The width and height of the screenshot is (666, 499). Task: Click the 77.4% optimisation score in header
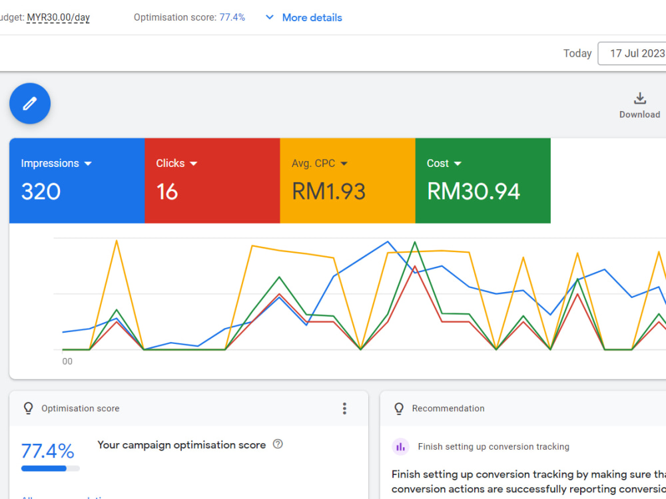click(x=232, y=17)
